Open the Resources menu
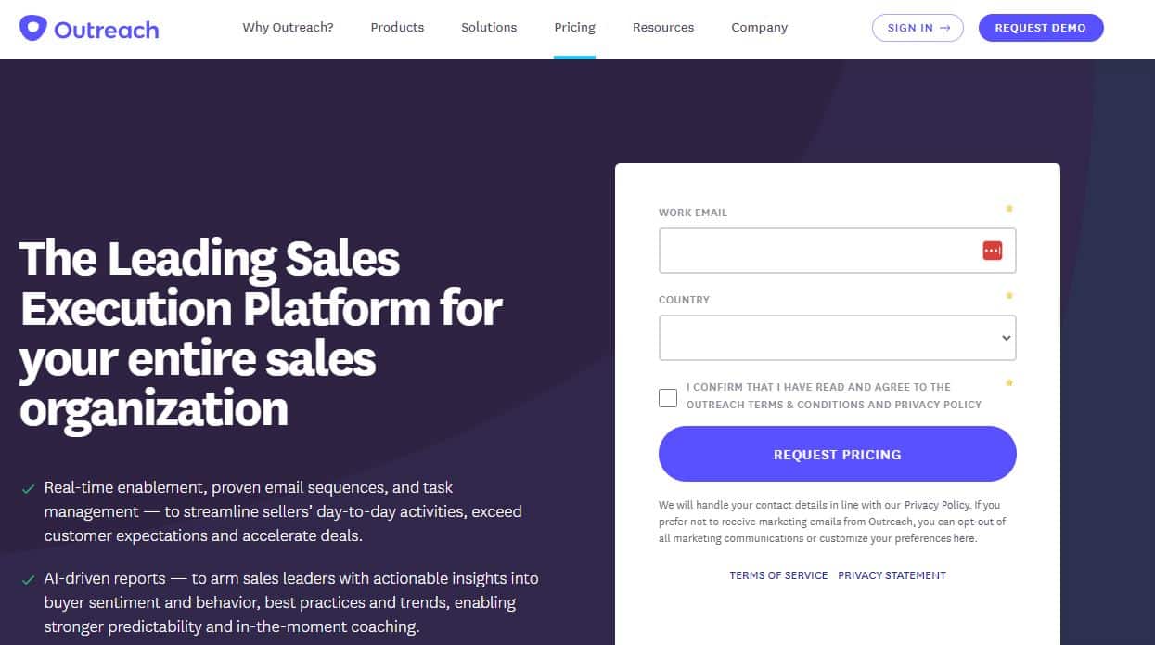 663,28
